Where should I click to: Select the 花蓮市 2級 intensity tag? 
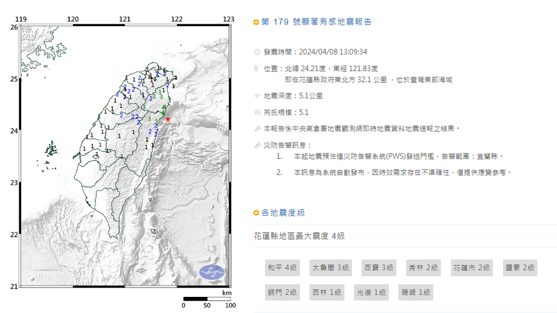click(471, 267)
